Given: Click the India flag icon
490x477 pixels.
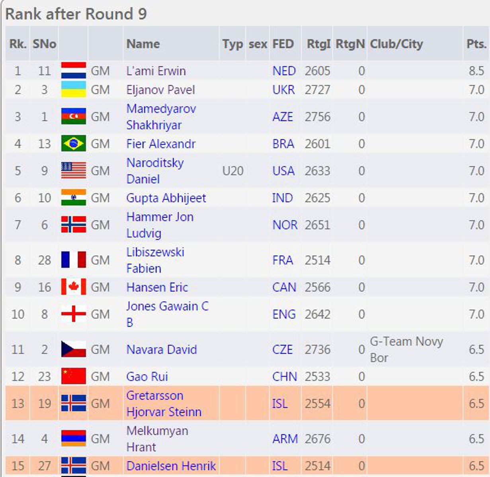Looking at the screenshot, I should pyautogui.click(x=74, y=198).
